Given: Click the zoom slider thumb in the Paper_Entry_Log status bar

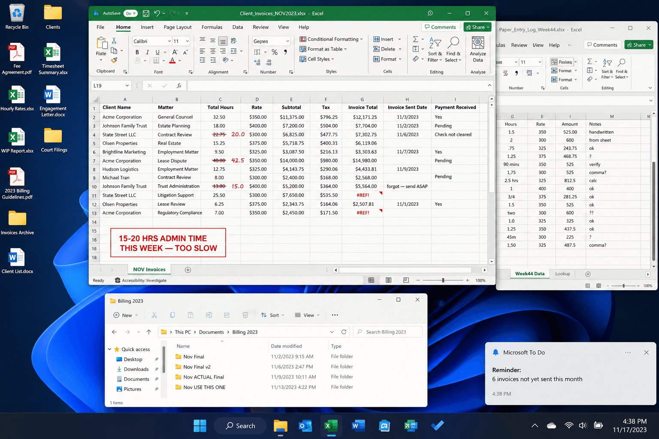Looking at the screenshot, I should click(x=623, y=286).
